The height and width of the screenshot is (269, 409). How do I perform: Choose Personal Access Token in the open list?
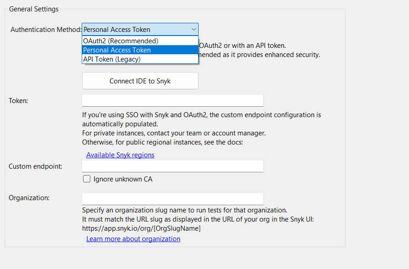coord(117,50)
